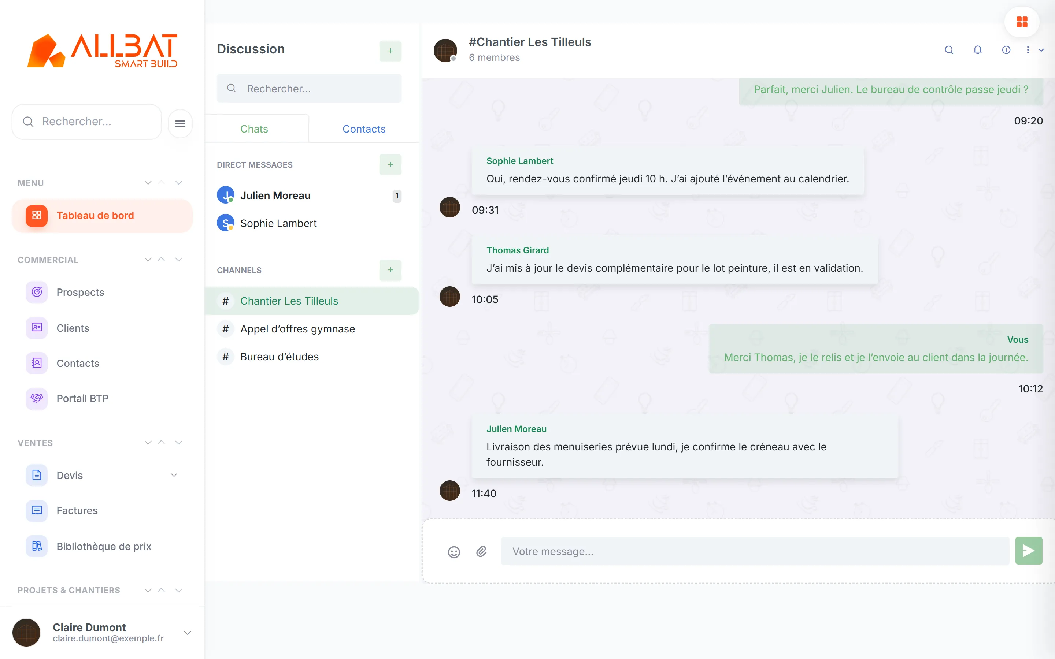Click the chat header search icon
1055x659 pixels.
click(x=949, y=50)
